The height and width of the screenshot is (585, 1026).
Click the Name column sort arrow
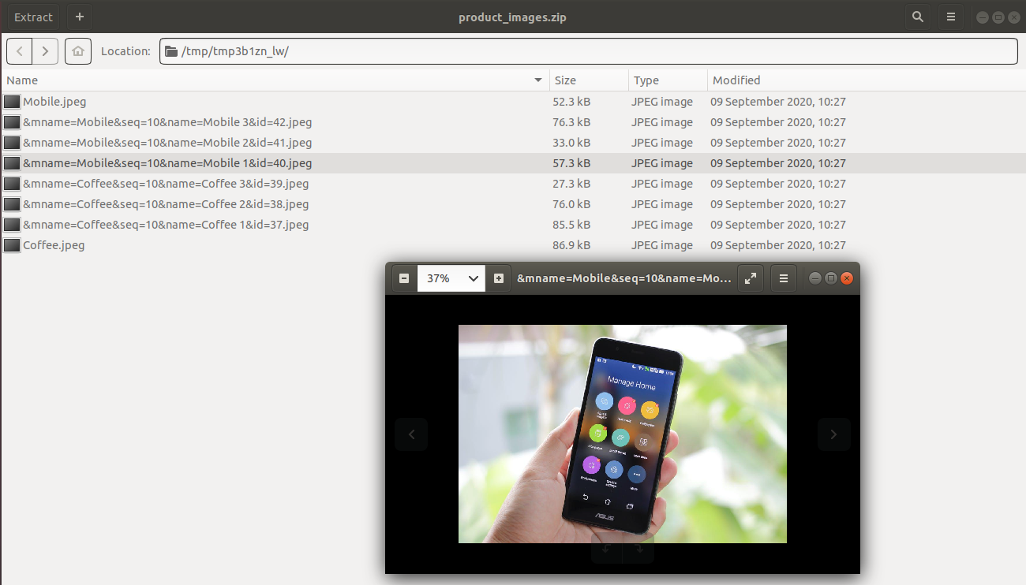pos(538,80)
